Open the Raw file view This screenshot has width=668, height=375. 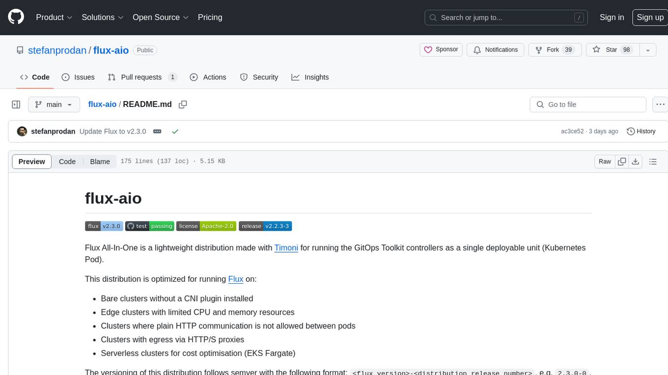tap(605, 161)
